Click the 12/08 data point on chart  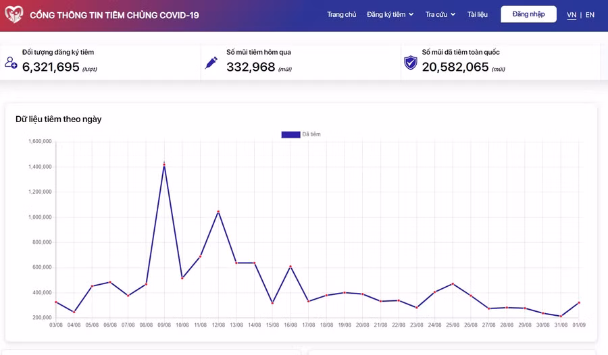(x=218, y=212)
